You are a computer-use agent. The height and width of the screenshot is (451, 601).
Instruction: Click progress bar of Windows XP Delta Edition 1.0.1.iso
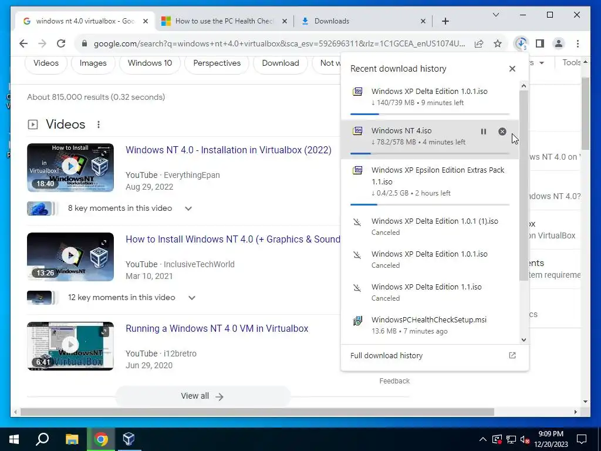point(430,114)
